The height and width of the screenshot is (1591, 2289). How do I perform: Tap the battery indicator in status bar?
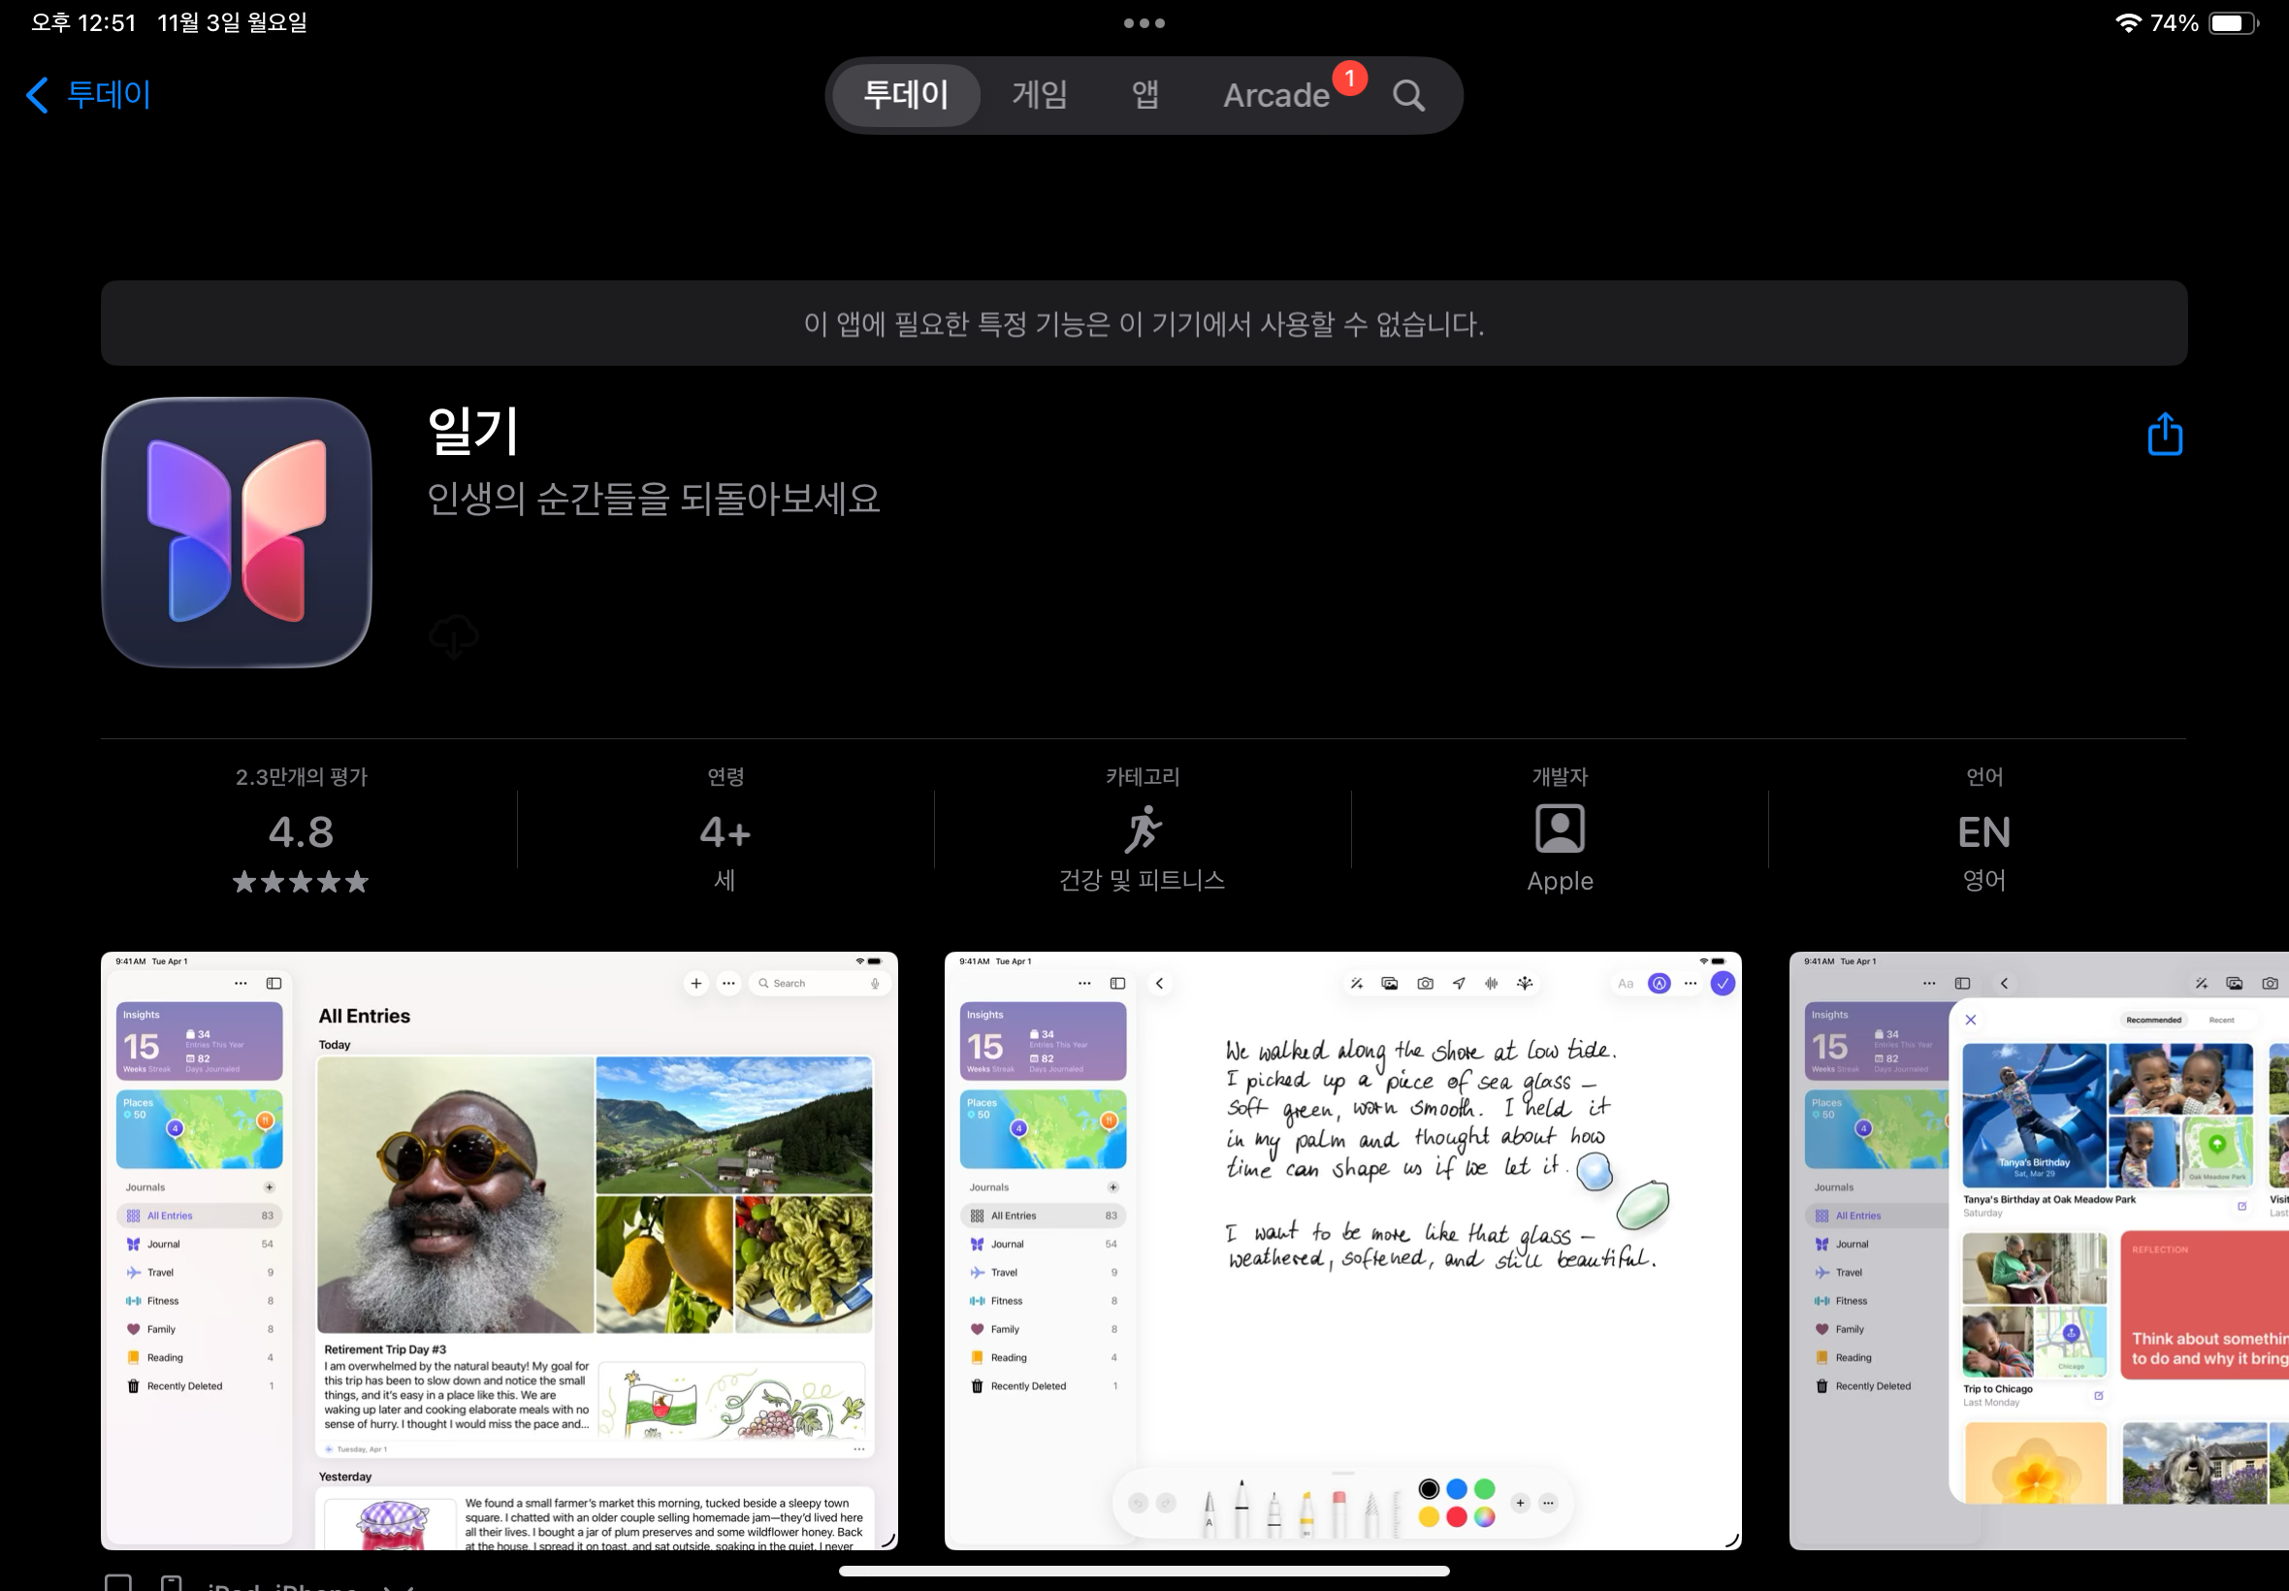2231,23
